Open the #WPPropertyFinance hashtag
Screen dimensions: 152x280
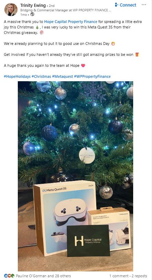point(92,76)
